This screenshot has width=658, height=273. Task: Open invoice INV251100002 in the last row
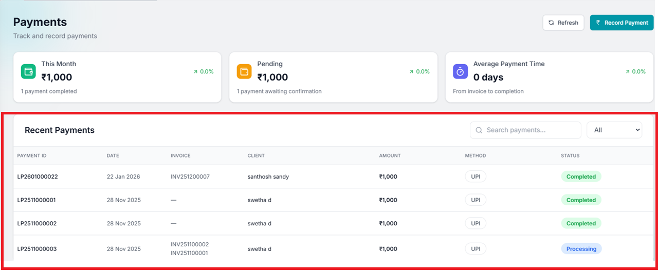point(190,245)
